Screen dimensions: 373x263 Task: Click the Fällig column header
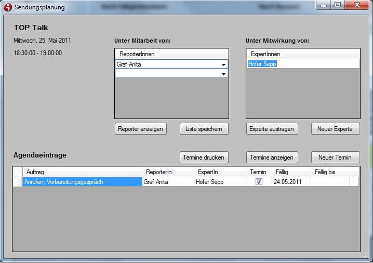click(291, 172)
